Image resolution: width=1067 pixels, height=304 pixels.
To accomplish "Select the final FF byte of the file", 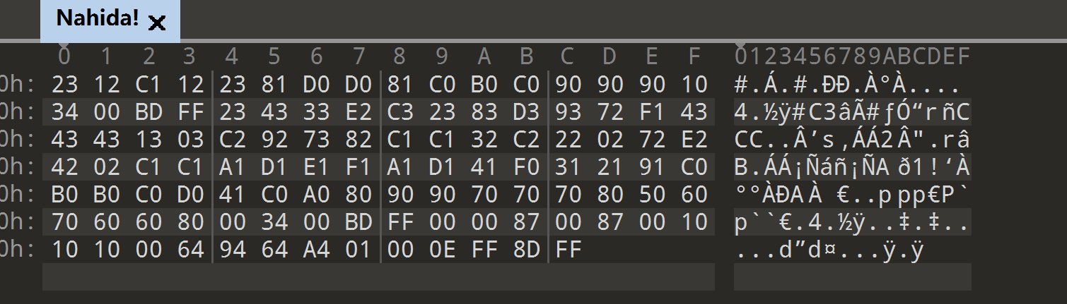I will tap(569, 249).
